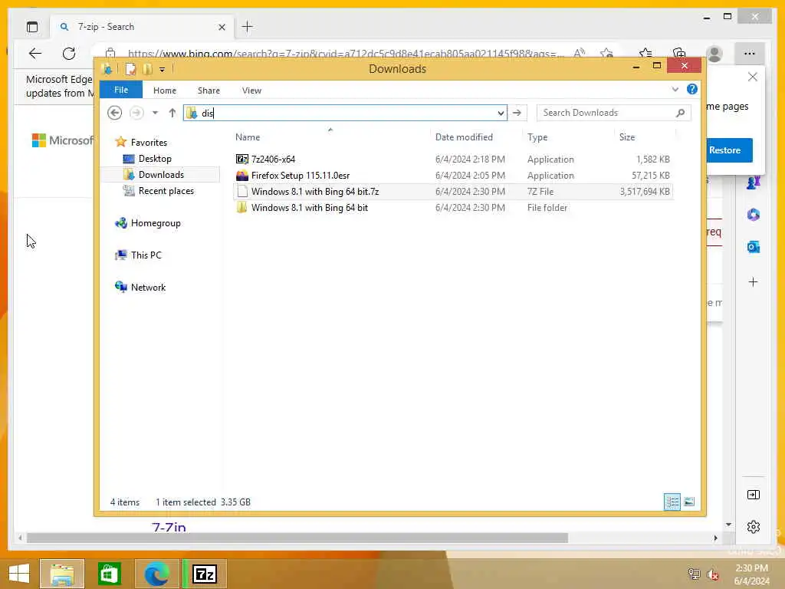This screenshot has height=589, width=785.
Task: Go up one folder level
Action: 172,113
